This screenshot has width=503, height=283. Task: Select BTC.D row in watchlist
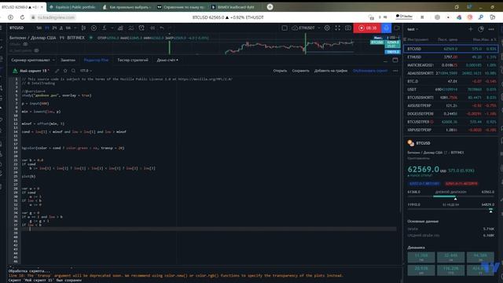tap(450, 81)
